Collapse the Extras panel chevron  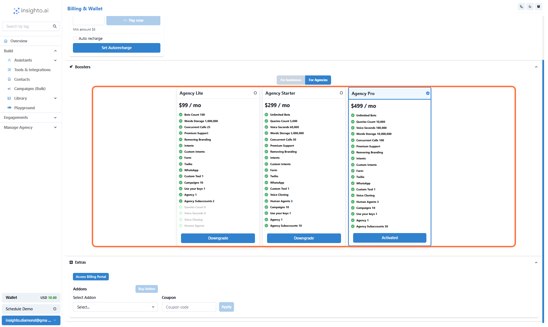(536, 263)
